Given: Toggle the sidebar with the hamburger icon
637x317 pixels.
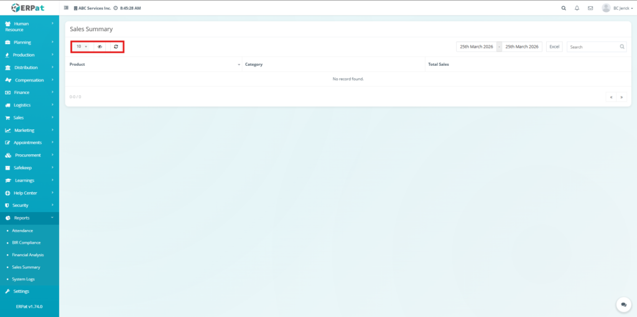Looking at the screenshot, I should (67, 8).
